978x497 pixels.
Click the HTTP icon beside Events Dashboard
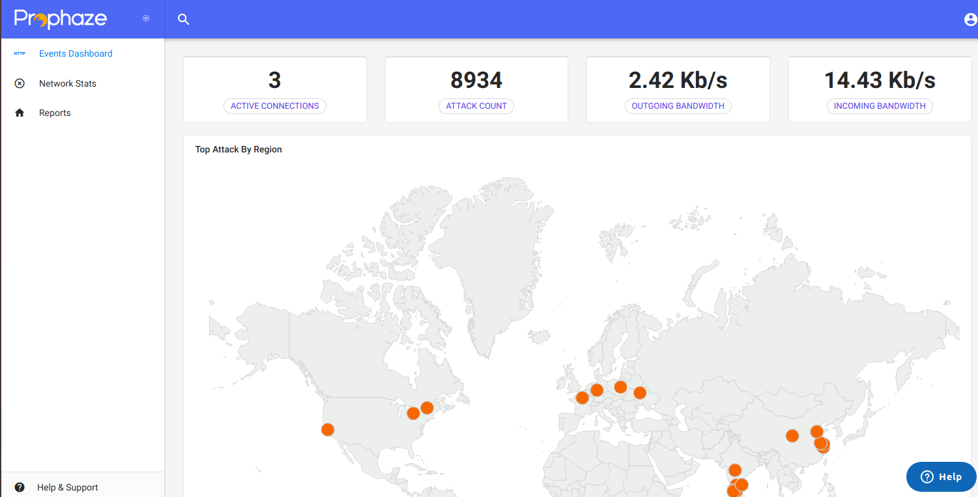20,53
